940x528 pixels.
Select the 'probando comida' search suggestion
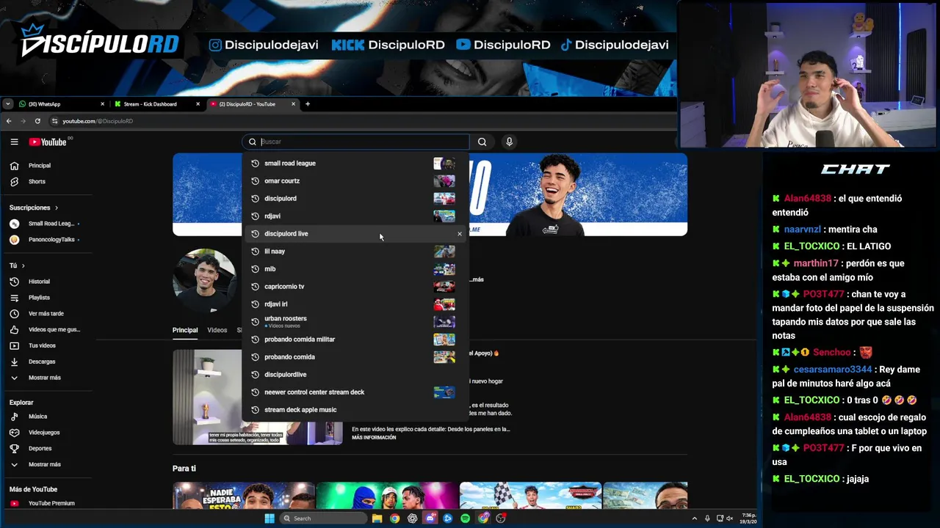355,357
